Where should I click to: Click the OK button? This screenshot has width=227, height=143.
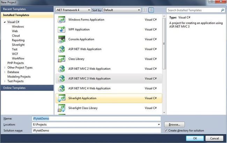(x=195, y=138)
